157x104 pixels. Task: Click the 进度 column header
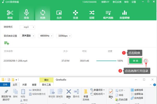click(x=110, y=51)
